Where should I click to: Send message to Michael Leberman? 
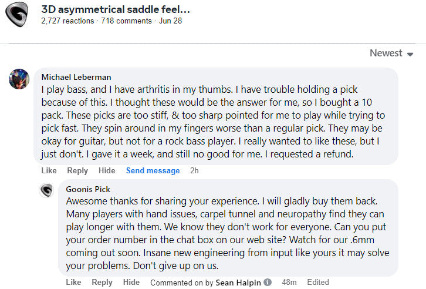point(153,170)
